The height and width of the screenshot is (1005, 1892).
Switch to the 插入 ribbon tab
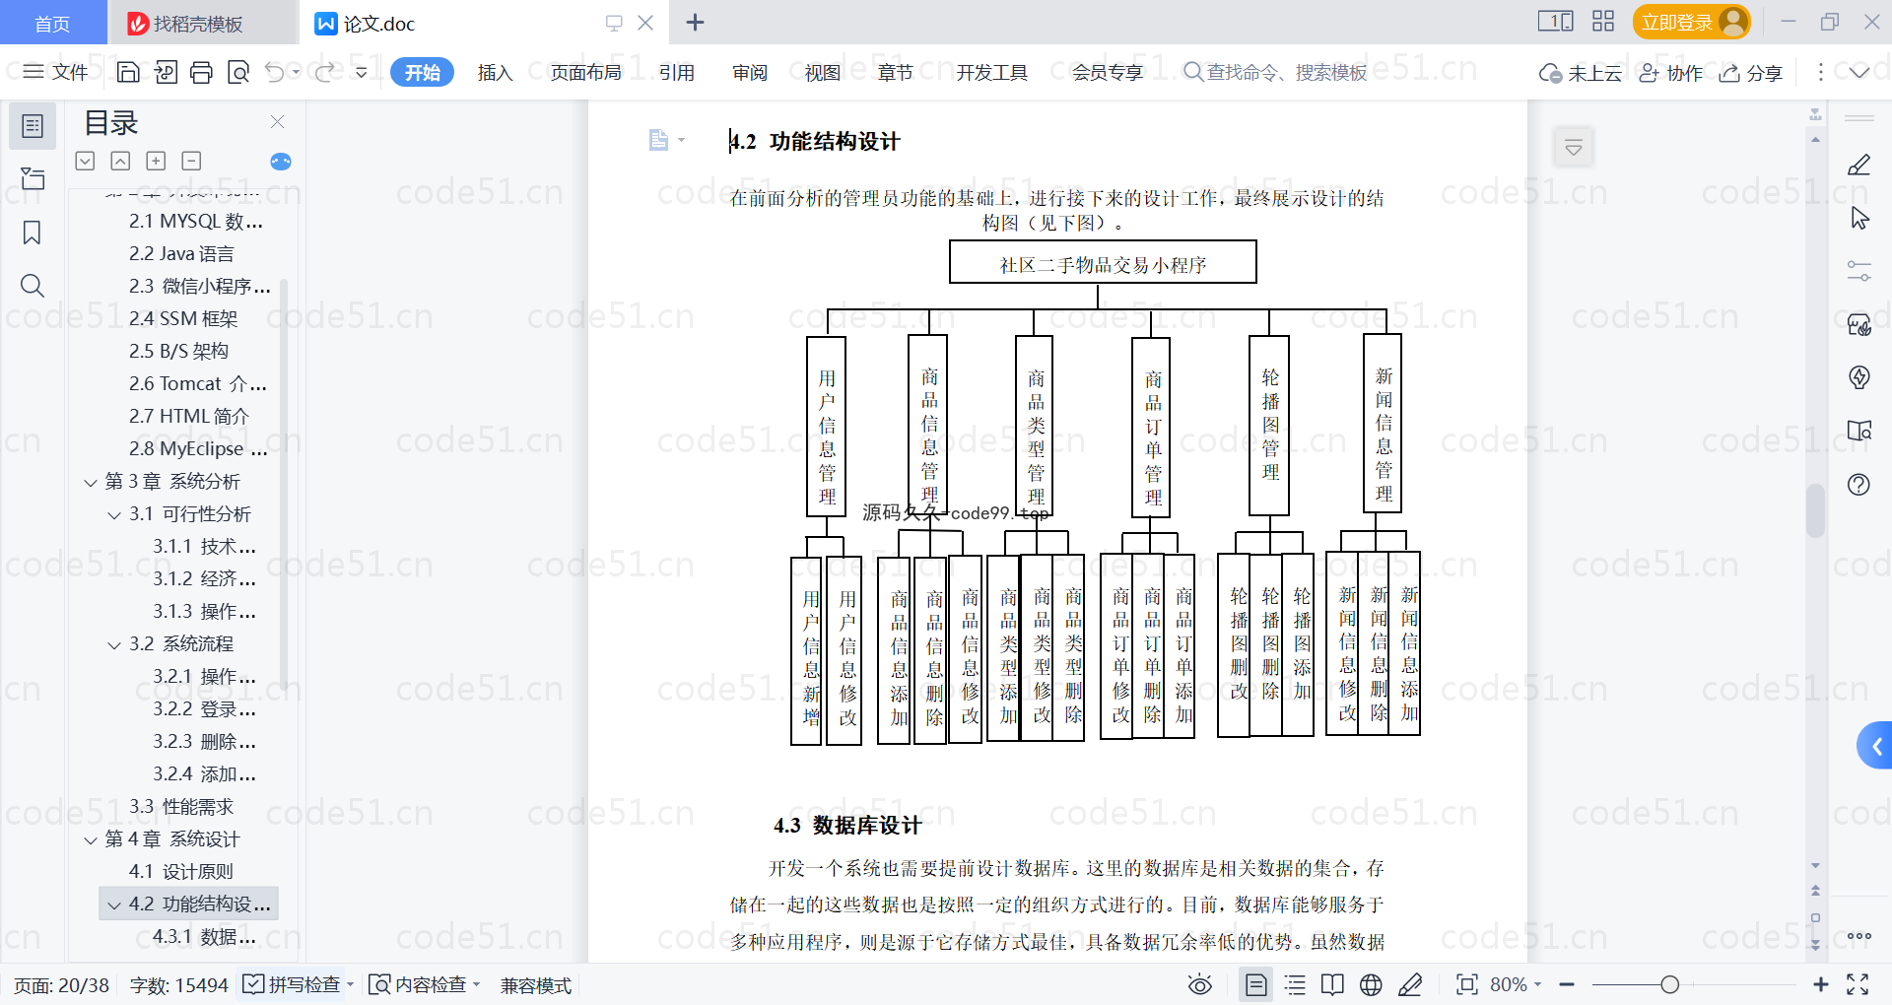click(x=495, y=72)
